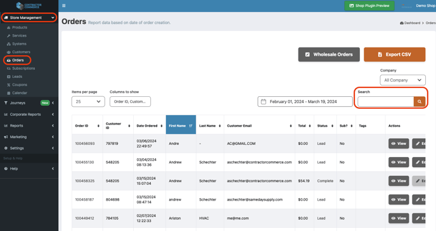
Task: Click the HVAC last name cell
Action: point(204,218)
